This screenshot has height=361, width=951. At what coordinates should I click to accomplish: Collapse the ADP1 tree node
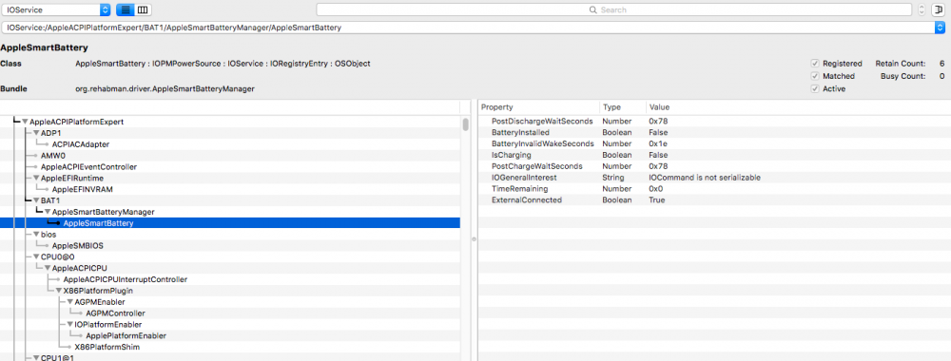(36, 133)
